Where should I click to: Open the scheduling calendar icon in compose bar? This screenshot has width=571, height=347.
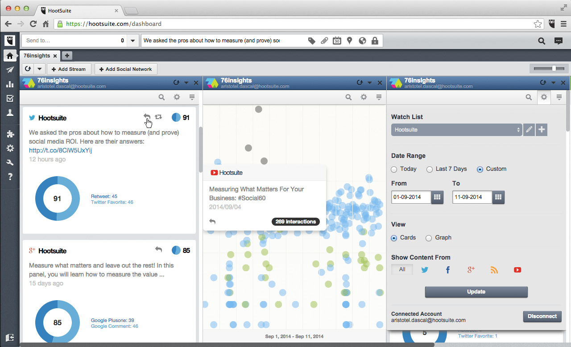point(337,41)
